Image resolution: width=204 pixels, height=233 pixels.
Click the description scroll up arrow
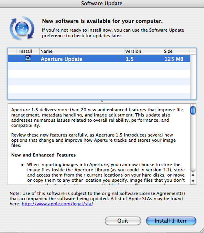(x=193, y=175)
